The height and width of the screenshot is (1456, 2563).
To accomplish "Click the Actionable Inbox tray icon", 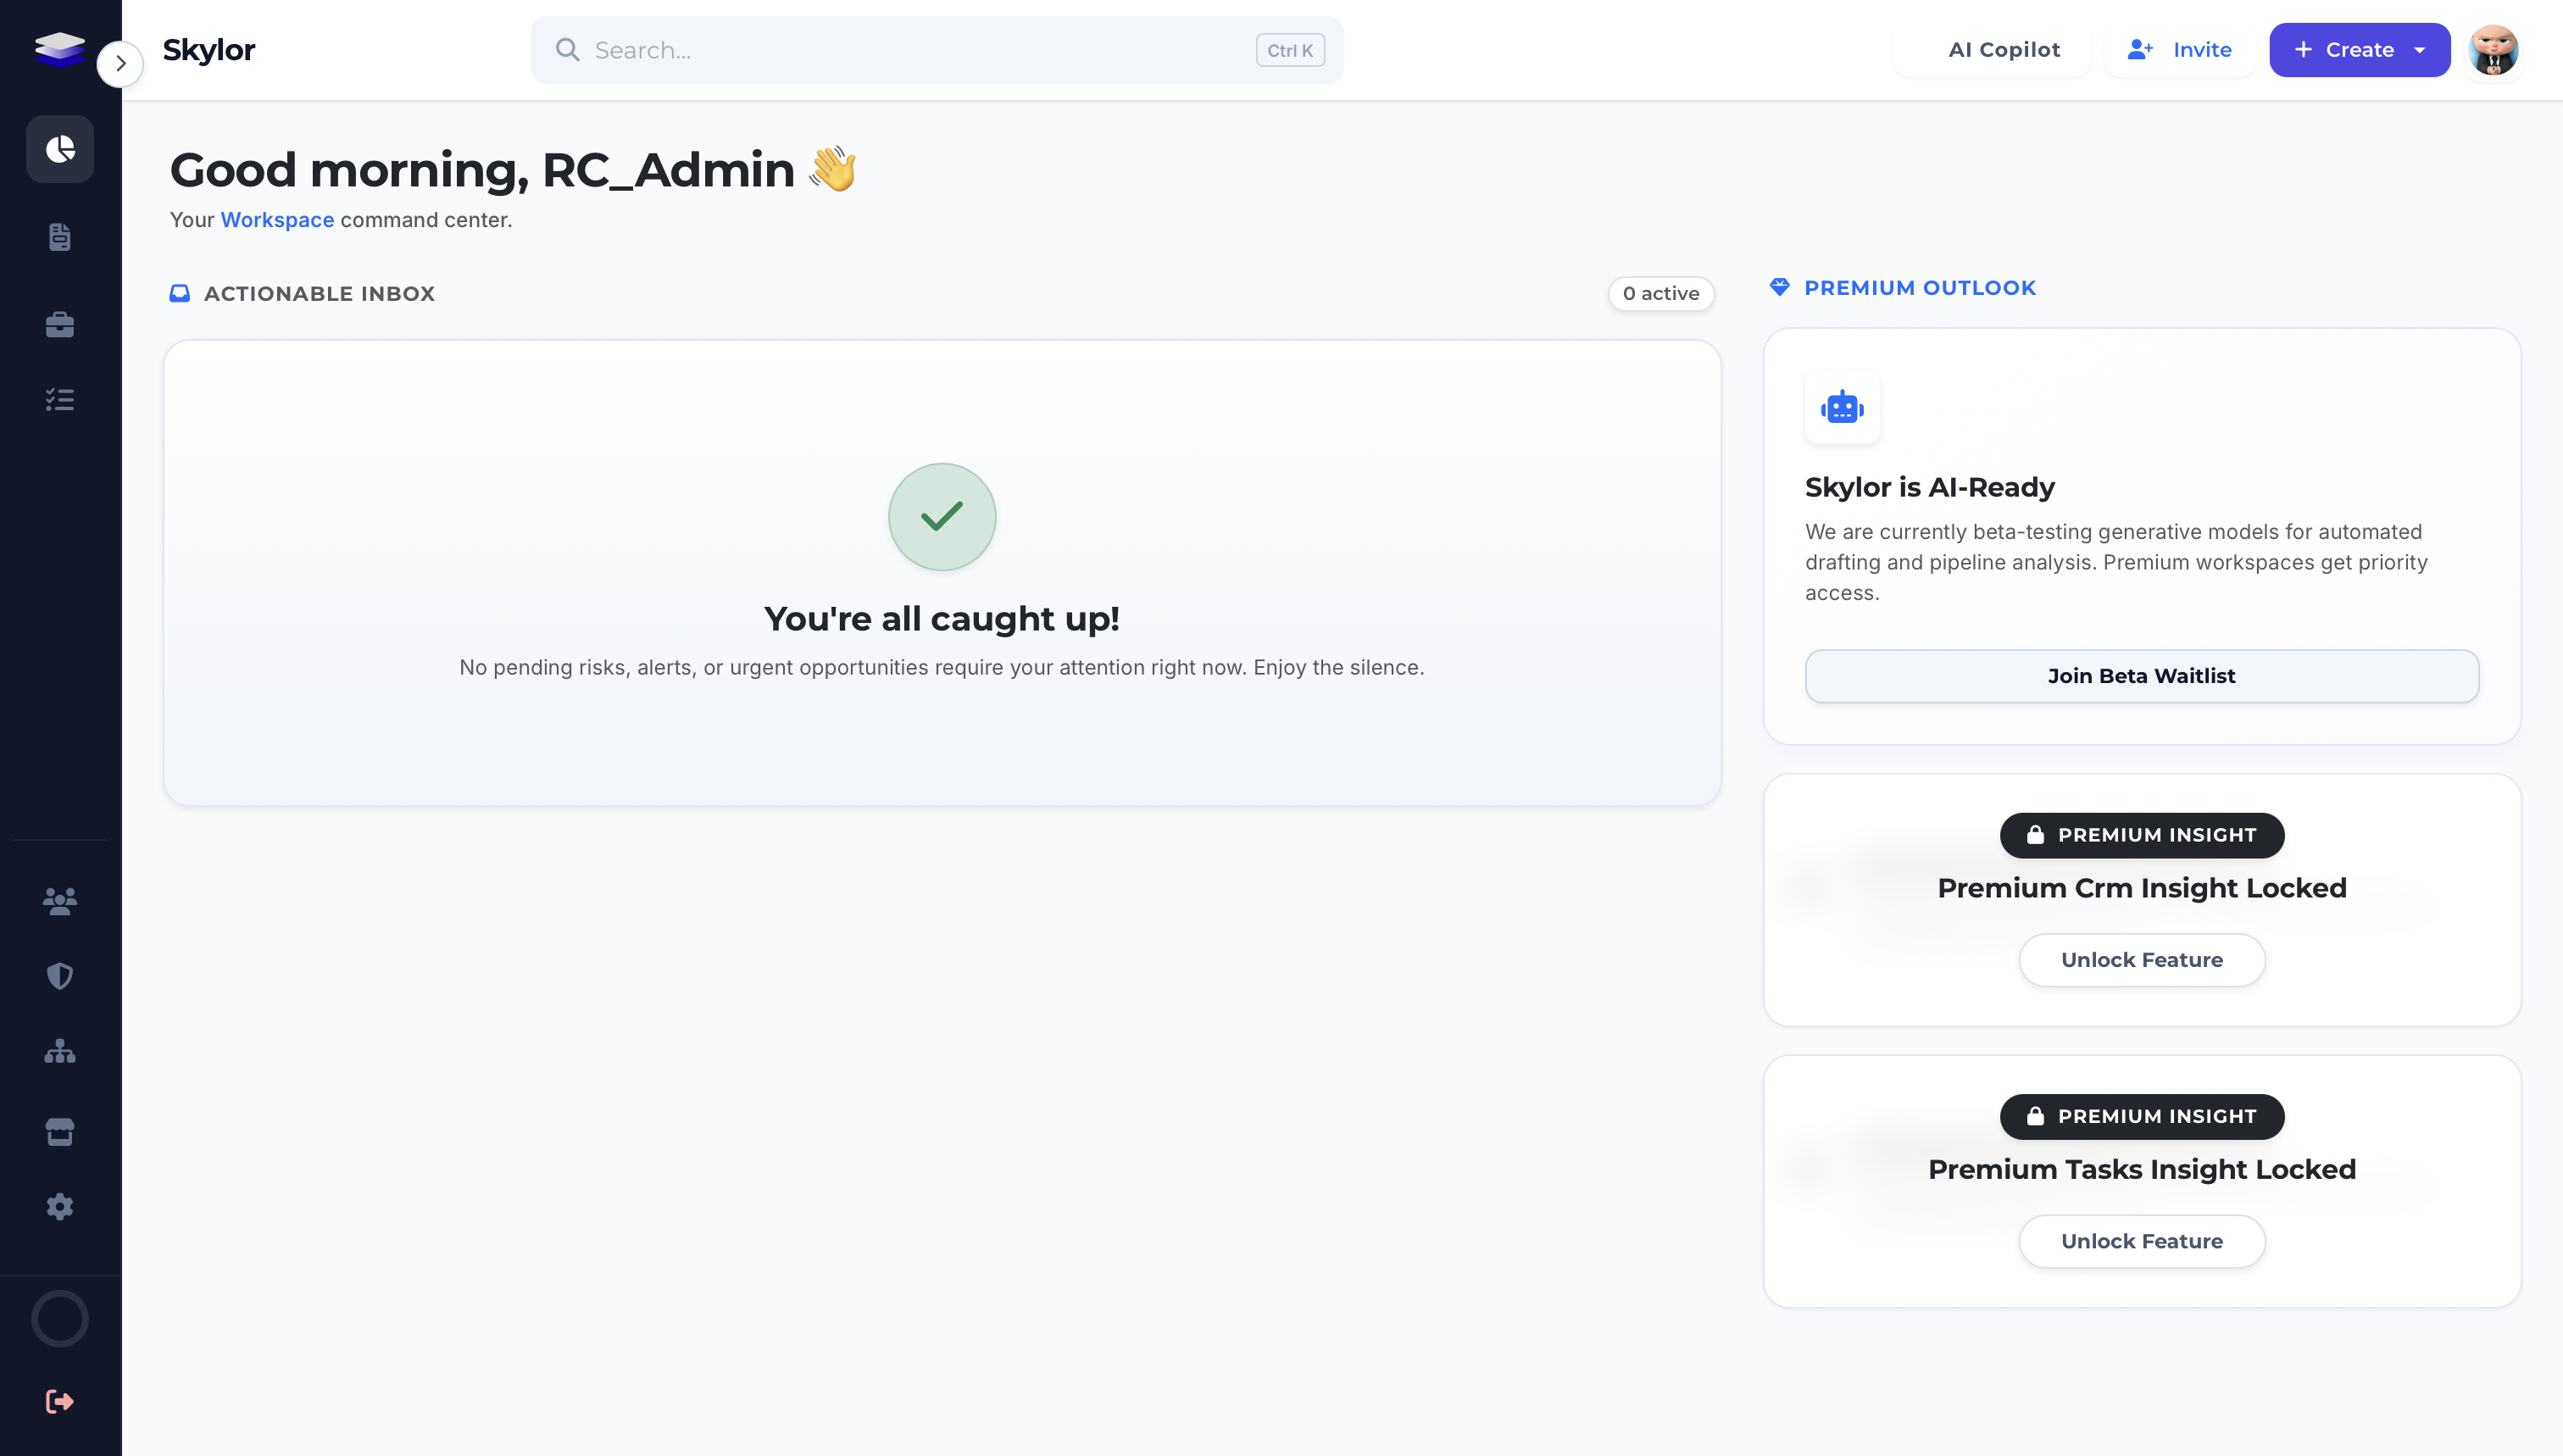I will coord(180,294).
